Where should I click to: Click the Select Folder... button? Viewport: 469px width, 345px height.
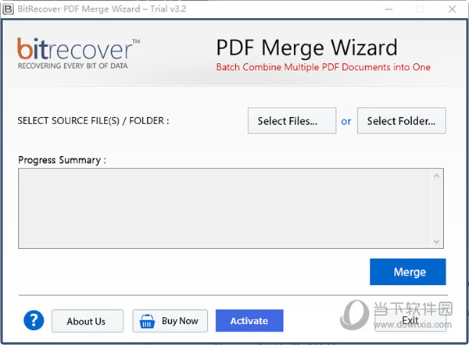pyautogui.click(x=402, y=121)
